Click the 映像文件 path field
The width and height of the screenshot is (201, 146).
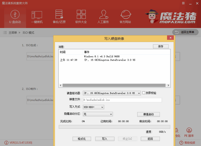click(x=122, y=100)
